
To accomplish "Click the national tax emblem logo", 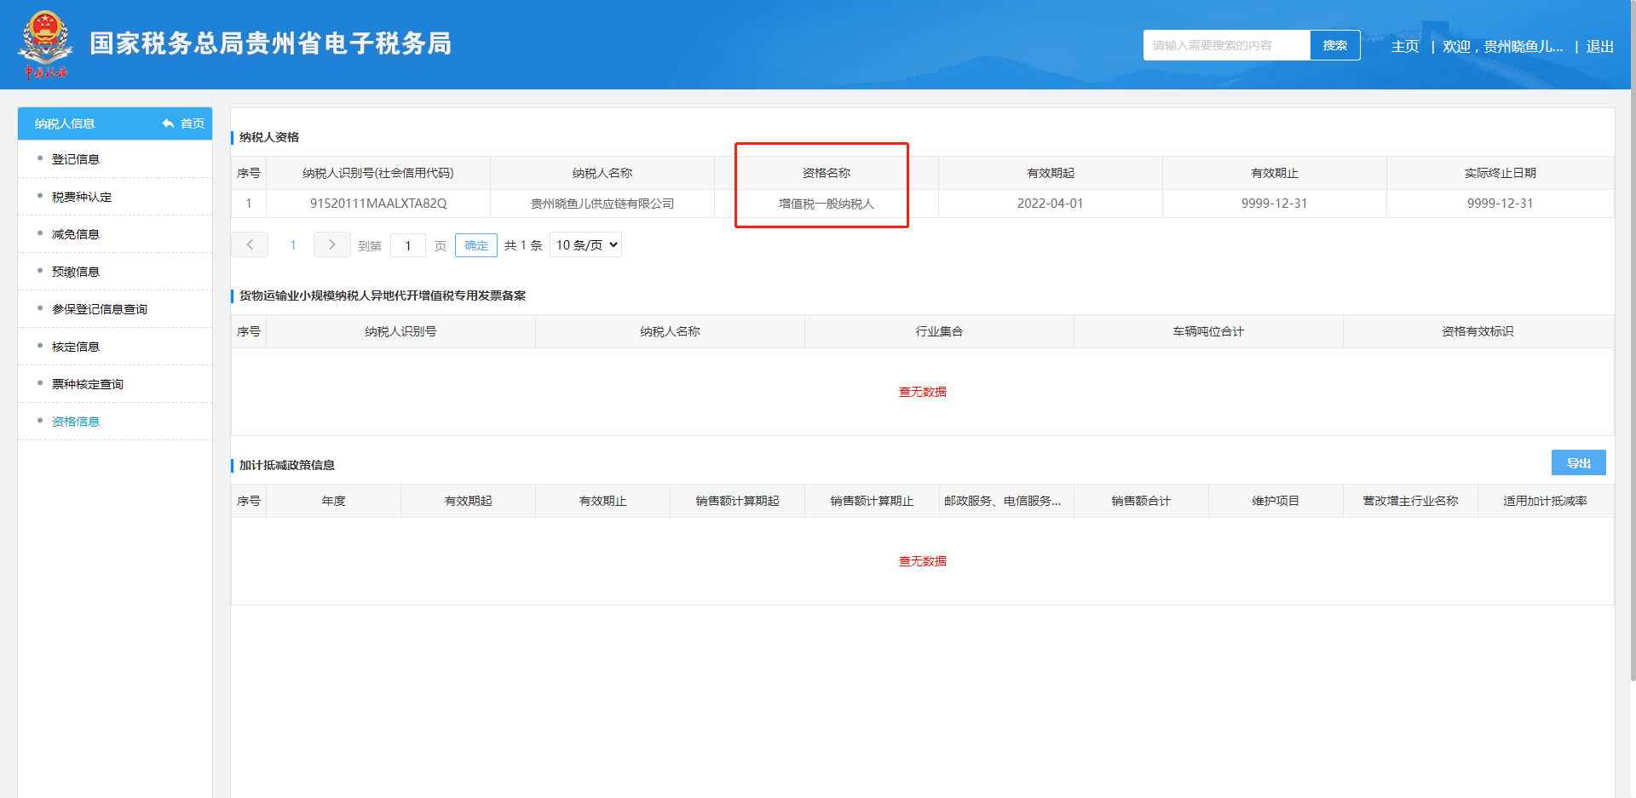I will [x=45, y=43].
